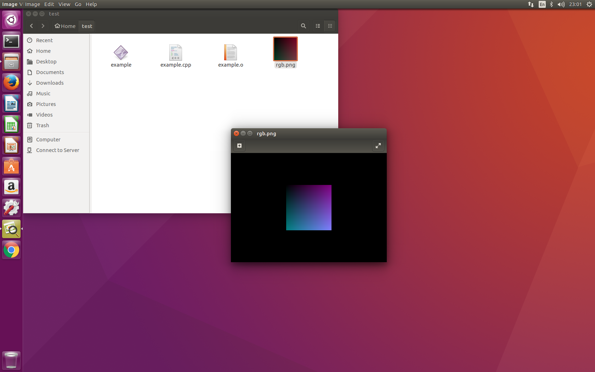Viewport: 595px width, 372px height.
Task: Open Ubuntu Software from the dock
Action: click(11, 166)
